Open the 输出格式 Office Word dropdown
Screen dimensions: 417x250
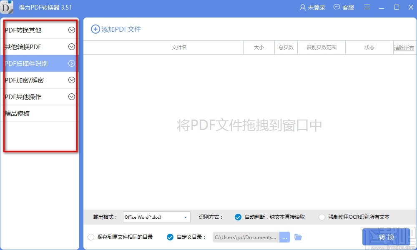157,217
